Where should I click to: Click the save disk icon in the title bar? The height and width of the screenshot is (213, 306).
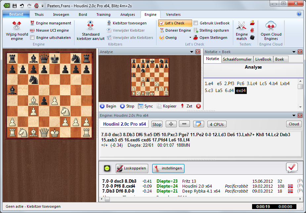click(x=15, y=6)
